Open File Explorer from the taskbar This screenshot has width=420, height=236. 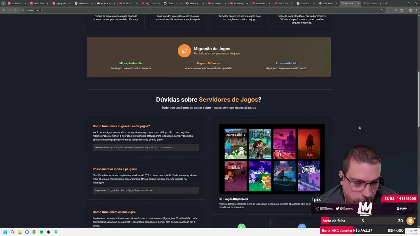[20, 232]
